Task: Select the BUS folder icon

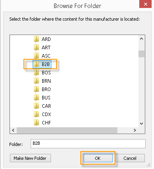Action: (x=36, y=97)
